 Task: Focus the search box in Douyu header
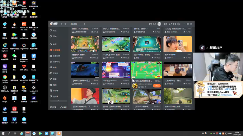tap(77, 24)
